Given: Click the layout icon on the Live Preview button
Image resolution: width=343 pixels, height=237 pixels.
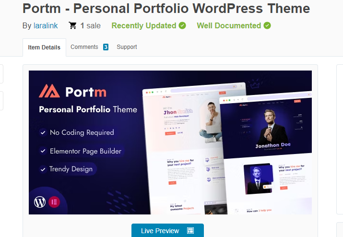Looking at the screenshot, I should pyautogui.click(x=190, y=231).
